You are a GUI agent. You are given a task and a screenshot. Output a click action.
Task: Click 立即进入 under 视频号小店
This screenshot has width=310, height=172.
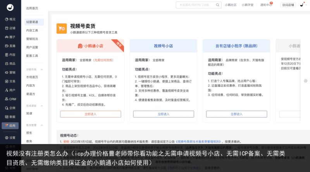tap(164, 114)
